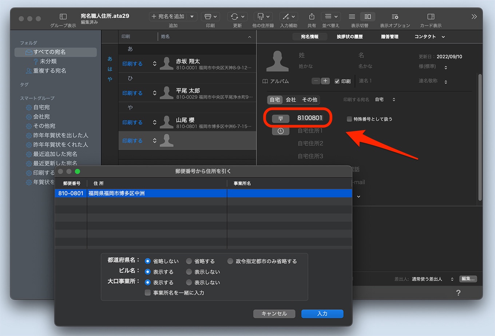Switch to 挨拶状の履歴 tab
This screenshot has width=495, height=336.
(x=349, y=37)
